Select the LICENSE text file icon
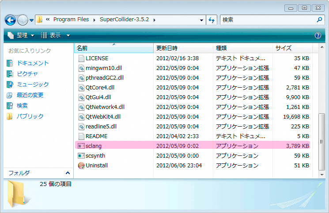 click(81, 58)
